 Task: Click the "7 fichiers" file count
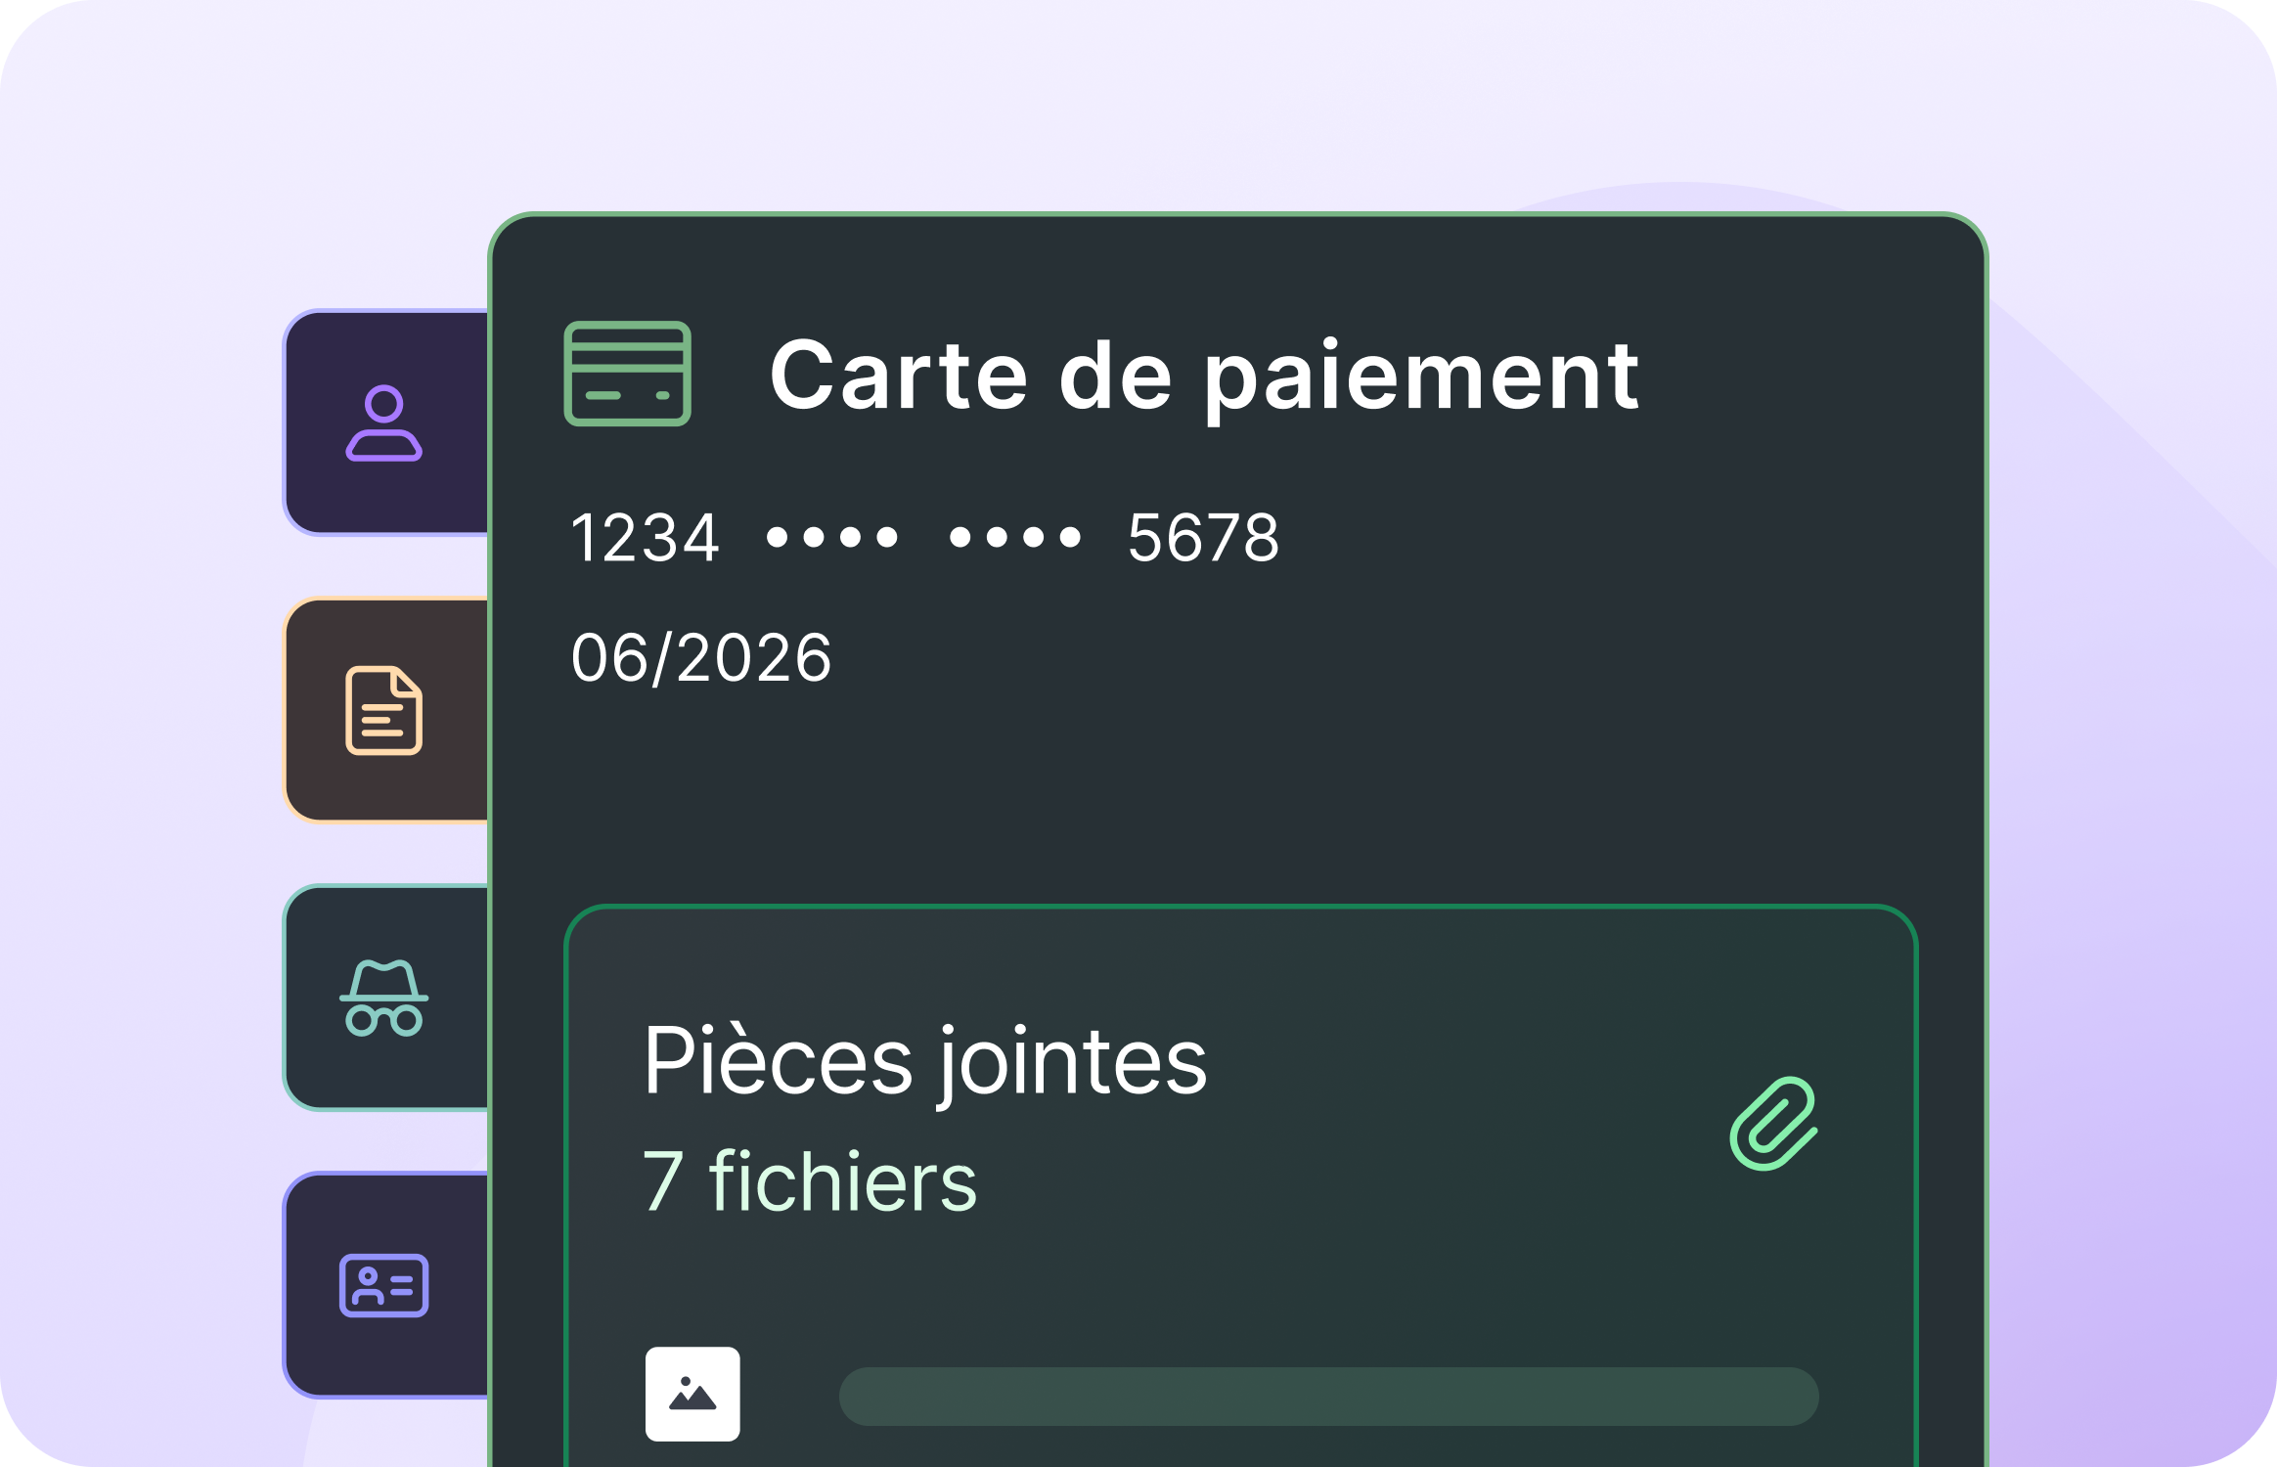(810, 1181)
